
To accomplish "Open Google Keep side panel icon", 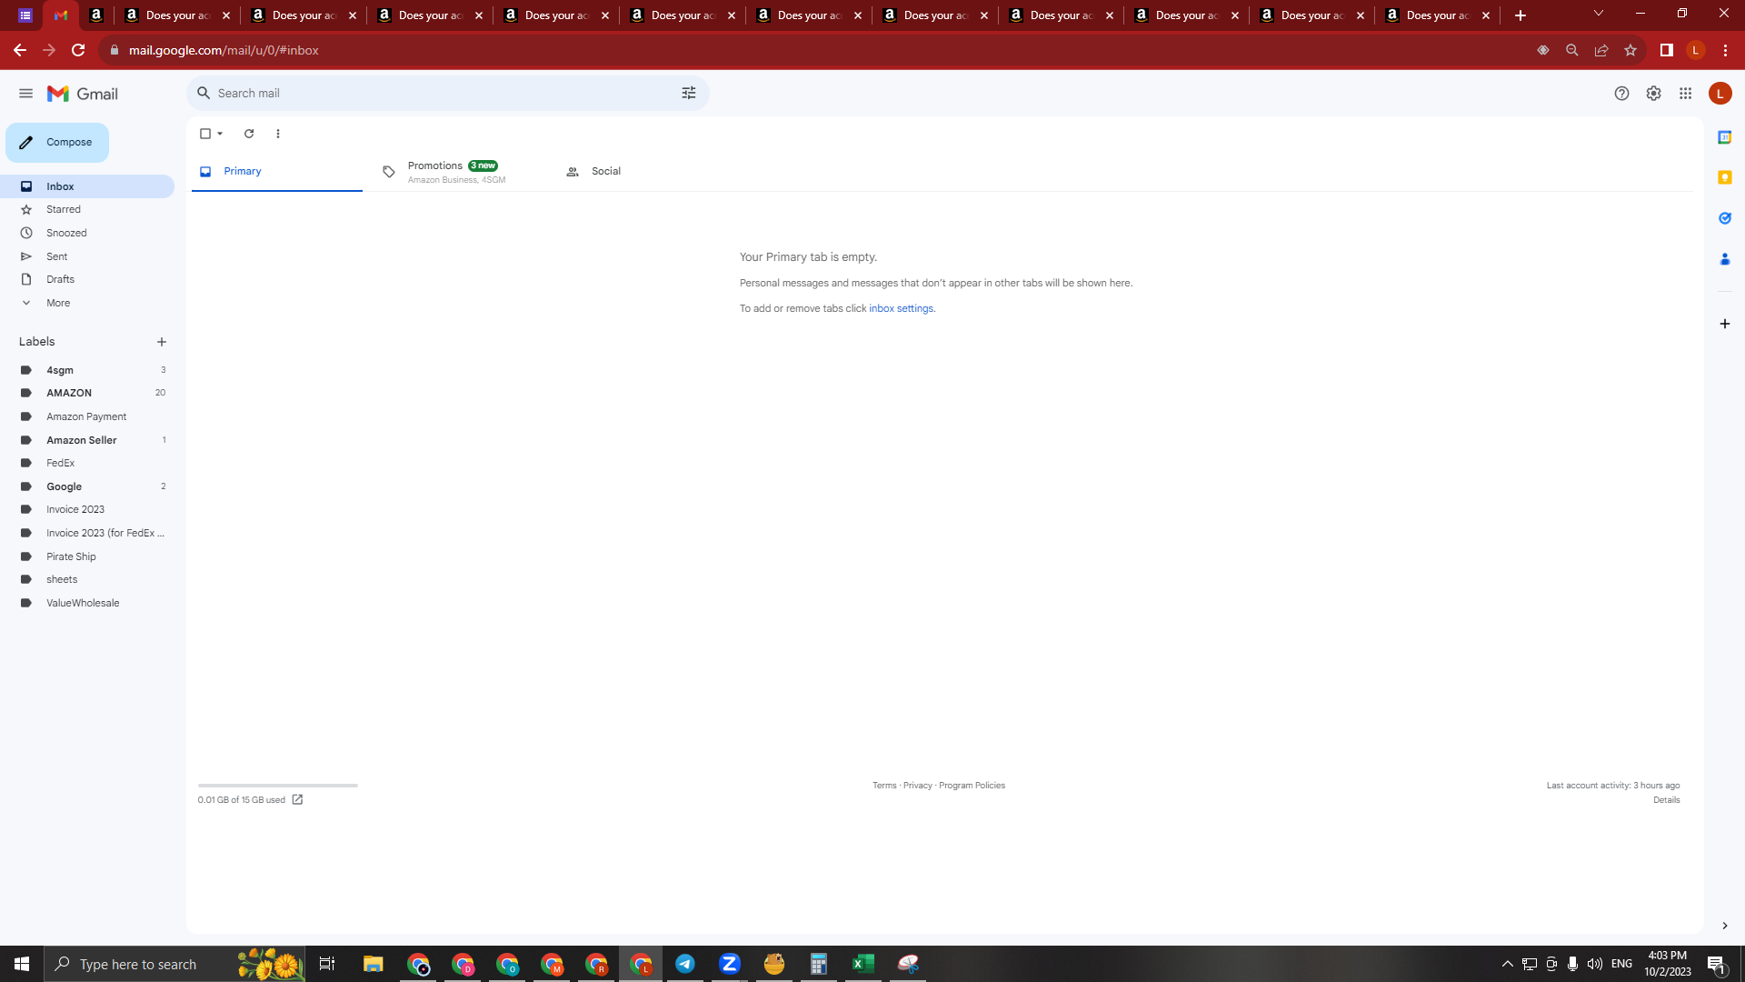I will click(x=1725, y=177).
